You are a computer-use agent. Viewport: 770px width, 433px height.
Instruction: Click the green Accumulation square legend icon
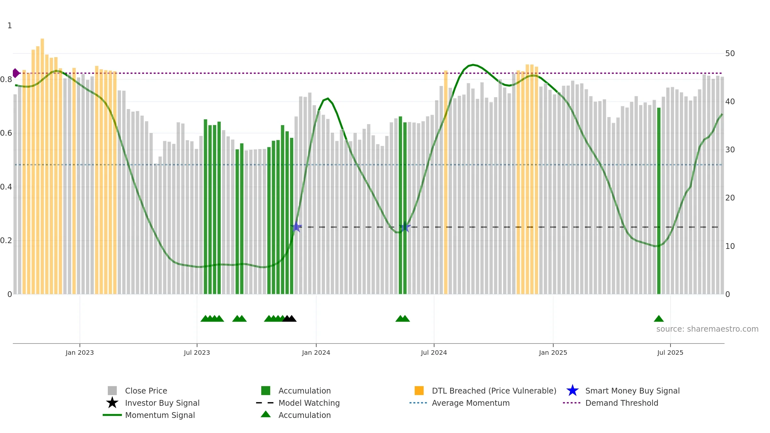[x=266, y=391]
